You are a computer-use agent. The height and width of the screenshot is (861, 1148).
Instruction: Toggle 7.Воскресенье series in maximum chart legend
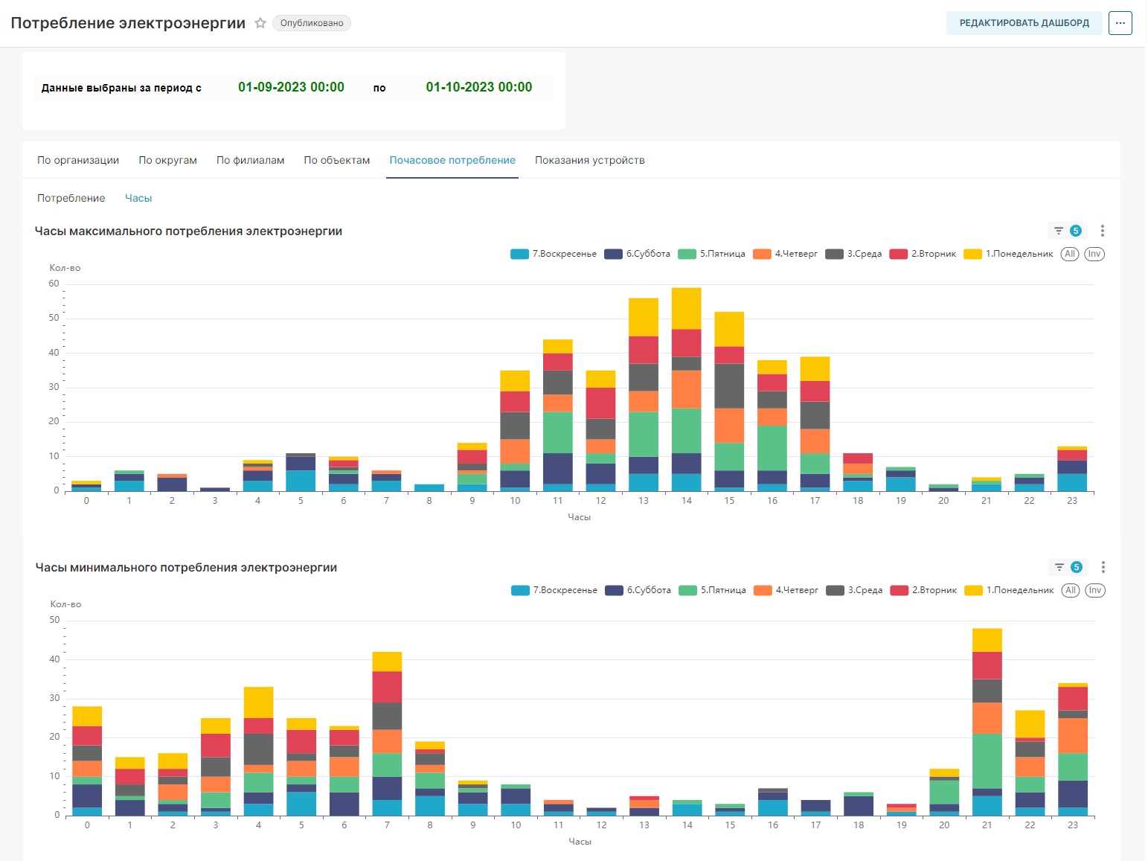(x=554, y=254)
